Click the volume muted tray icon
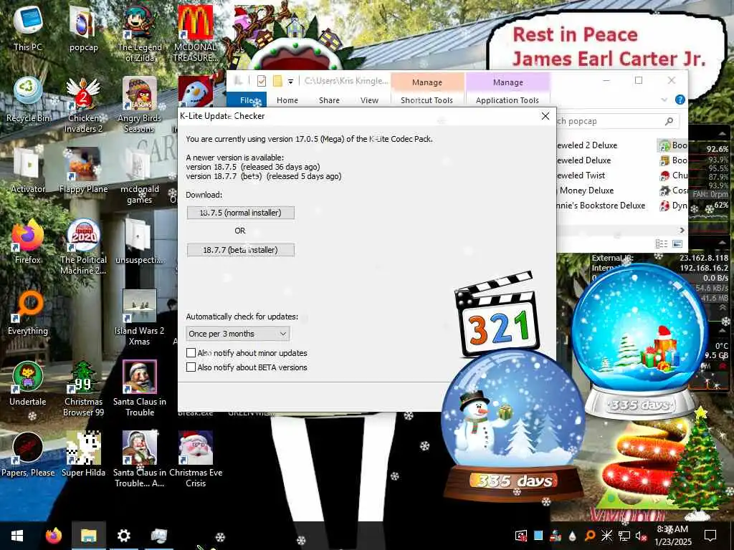 640,536
